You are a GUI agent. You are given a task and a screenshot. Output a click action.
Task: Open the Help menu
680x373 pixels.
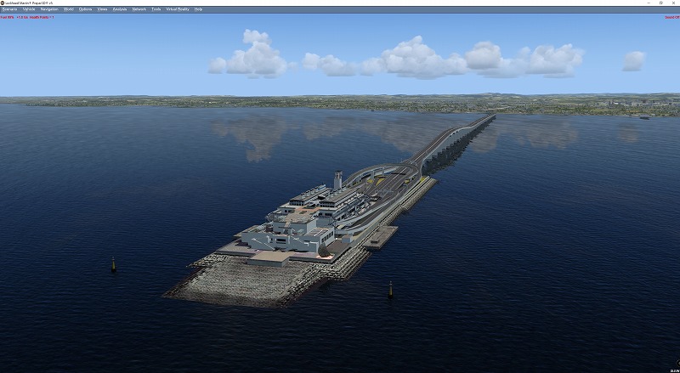click(x=198, y=8)
